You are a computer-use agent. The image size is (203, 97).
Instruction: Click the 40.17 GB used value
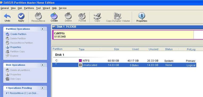[x=133, y=61]
